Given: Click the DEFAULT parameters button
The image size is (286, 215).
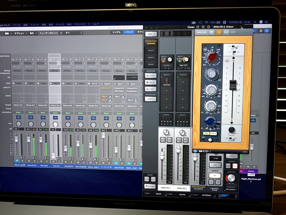Looking at the screenshot, I should coord(151,99).
